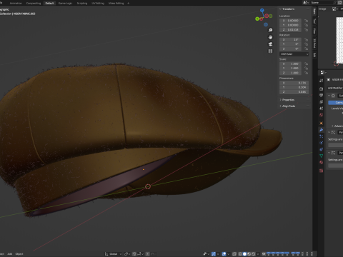The height and width of the screenshot is (257, 343).
Task: Lock the Location Z value
Action: [x=306, y=30]
